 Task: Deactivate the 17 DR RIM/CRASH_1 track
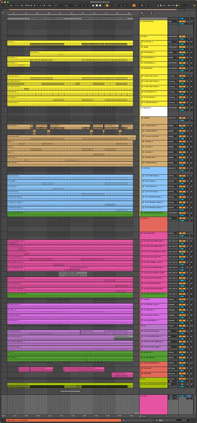click(182, 102)
